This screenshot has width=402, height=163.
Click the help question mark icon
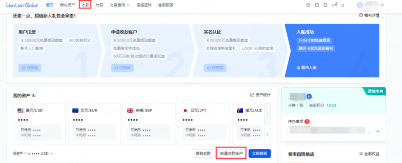pos(308,5)
